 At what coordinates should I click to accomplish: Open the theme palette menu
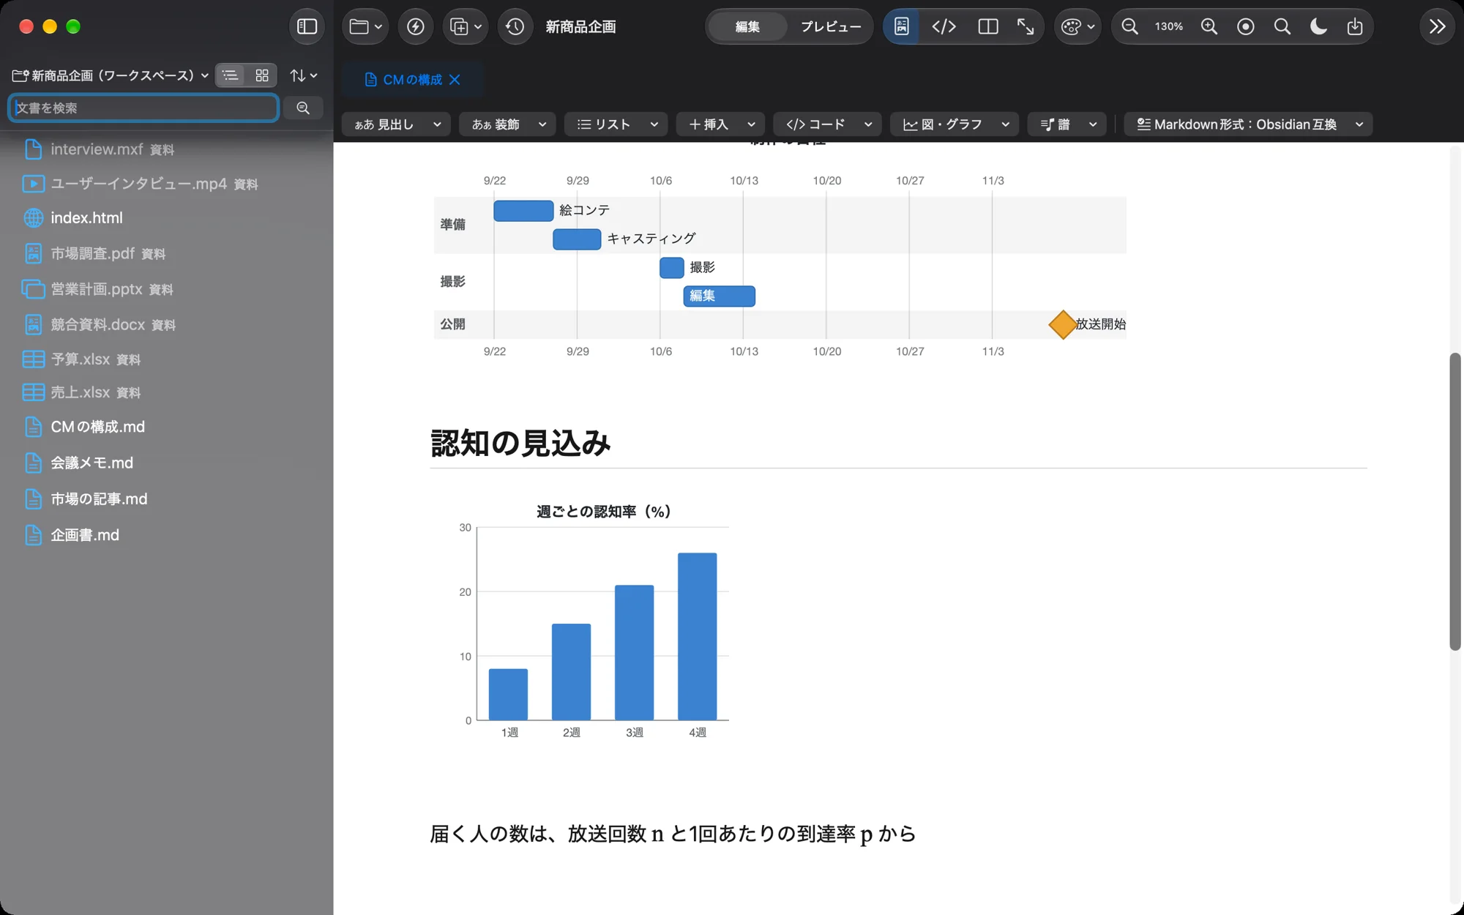tap(1078, 26)
